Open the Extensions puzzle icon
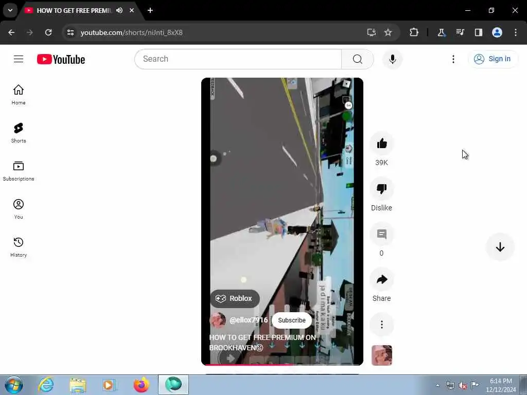 pos(414,32)
